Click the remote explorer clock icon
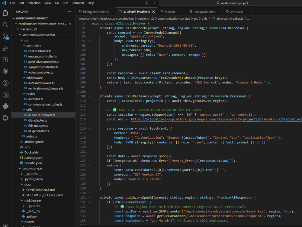Image resolution: width=302 pixels, height=227 pixels. 5,94
